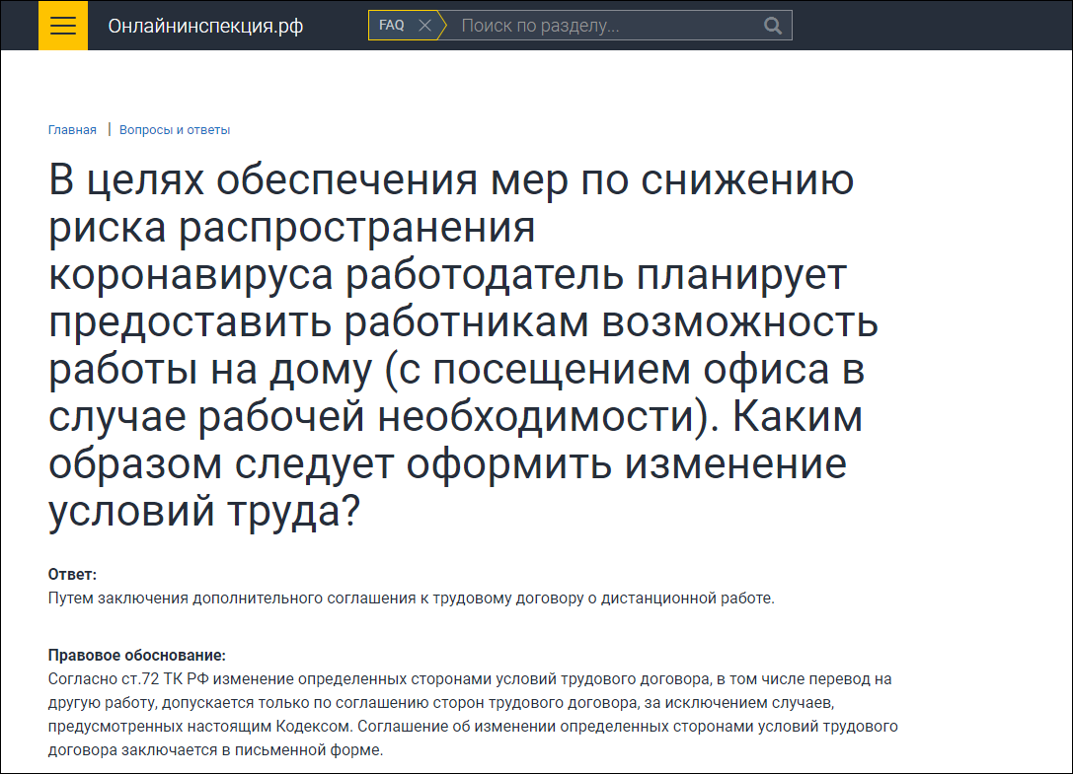This screenshot has height=774, width=1073.
Task: Click the separator between breadcrumb links
Action: [x=109, y=130]
